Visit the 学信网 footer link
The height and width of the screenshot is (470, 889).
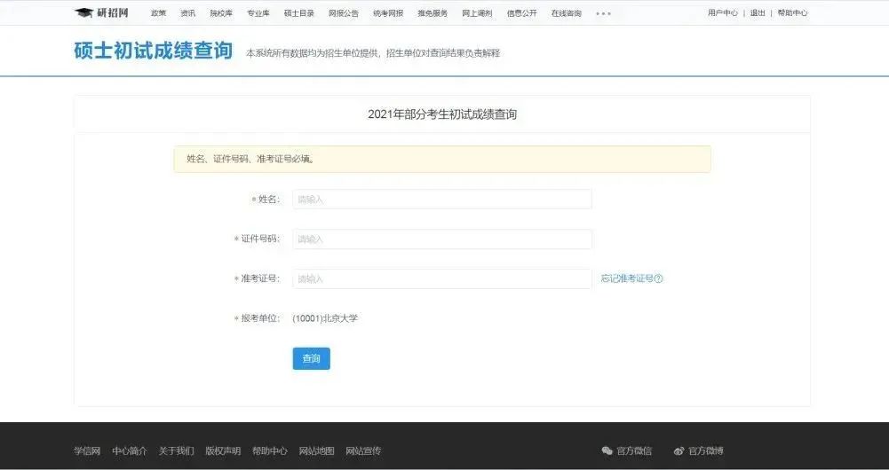(x=87, y=450)
